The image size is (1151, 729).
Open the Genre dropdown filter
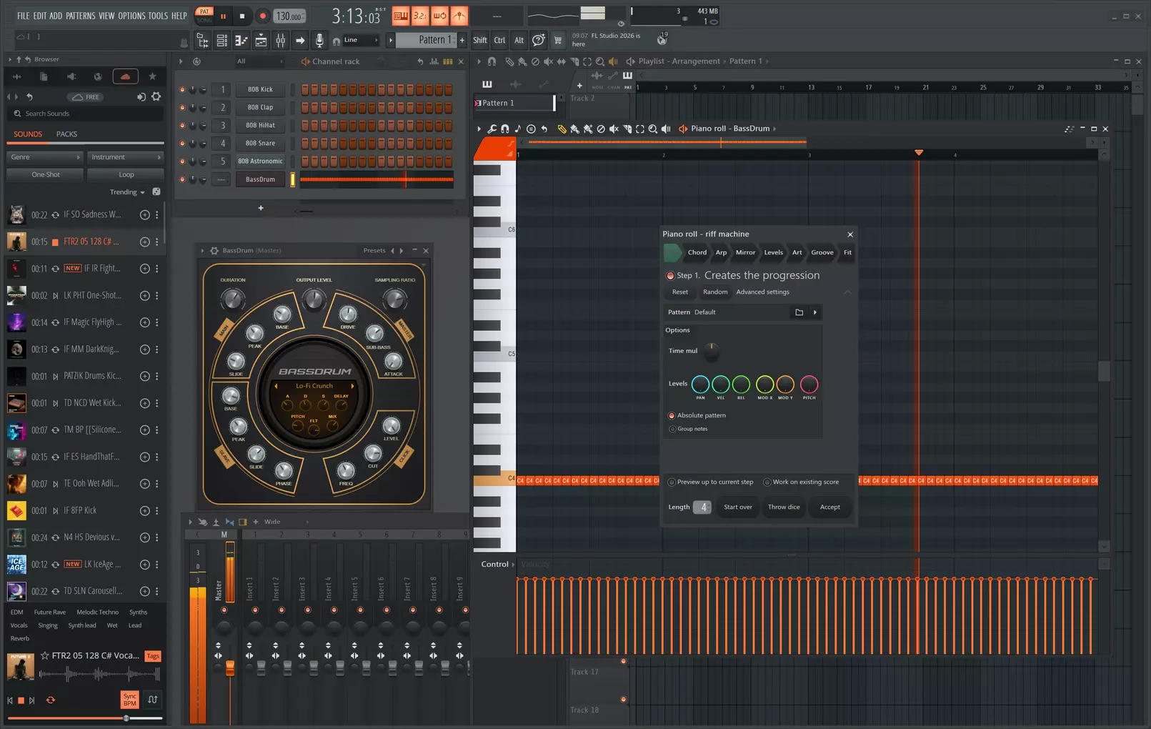coord(45,157)
